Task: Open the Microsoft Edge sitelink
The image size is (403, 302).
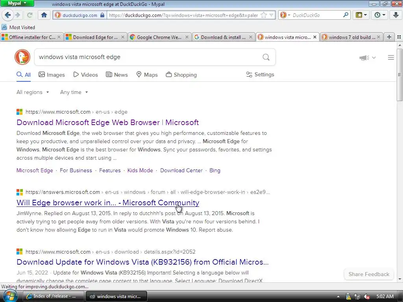Action: (35, 171)
